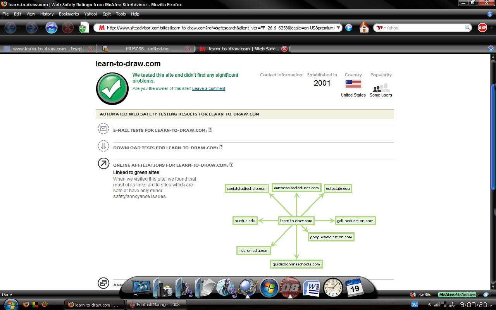This screenshot has height=310, width=496.
Task: Go forward with the Forward arrow button
Action: 31,28
